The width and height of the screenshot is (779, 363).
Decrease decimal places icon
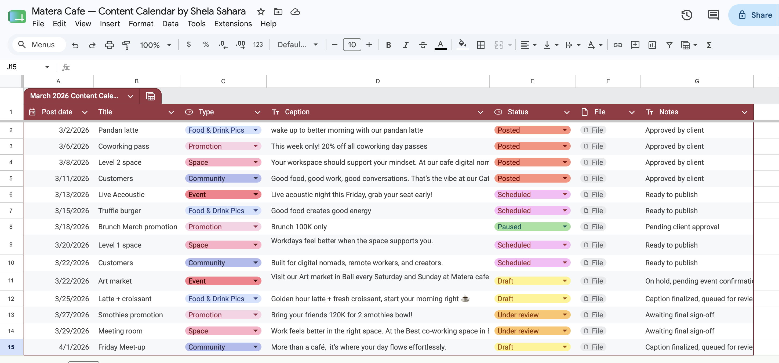(223, 45)
